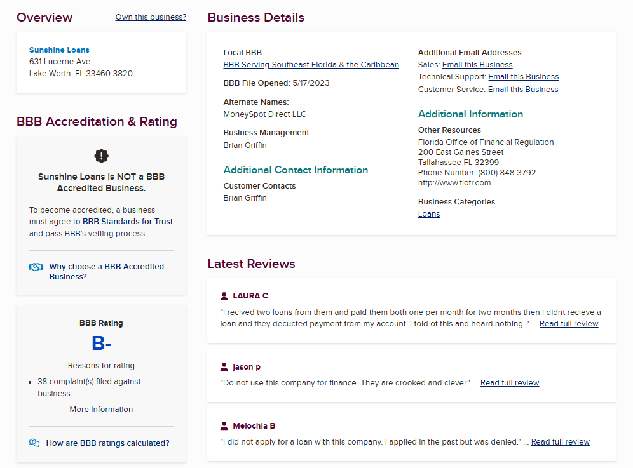The image size is (633, 468).
Task: Open BBB Standards for Trust link
Action: coord(128,222)
